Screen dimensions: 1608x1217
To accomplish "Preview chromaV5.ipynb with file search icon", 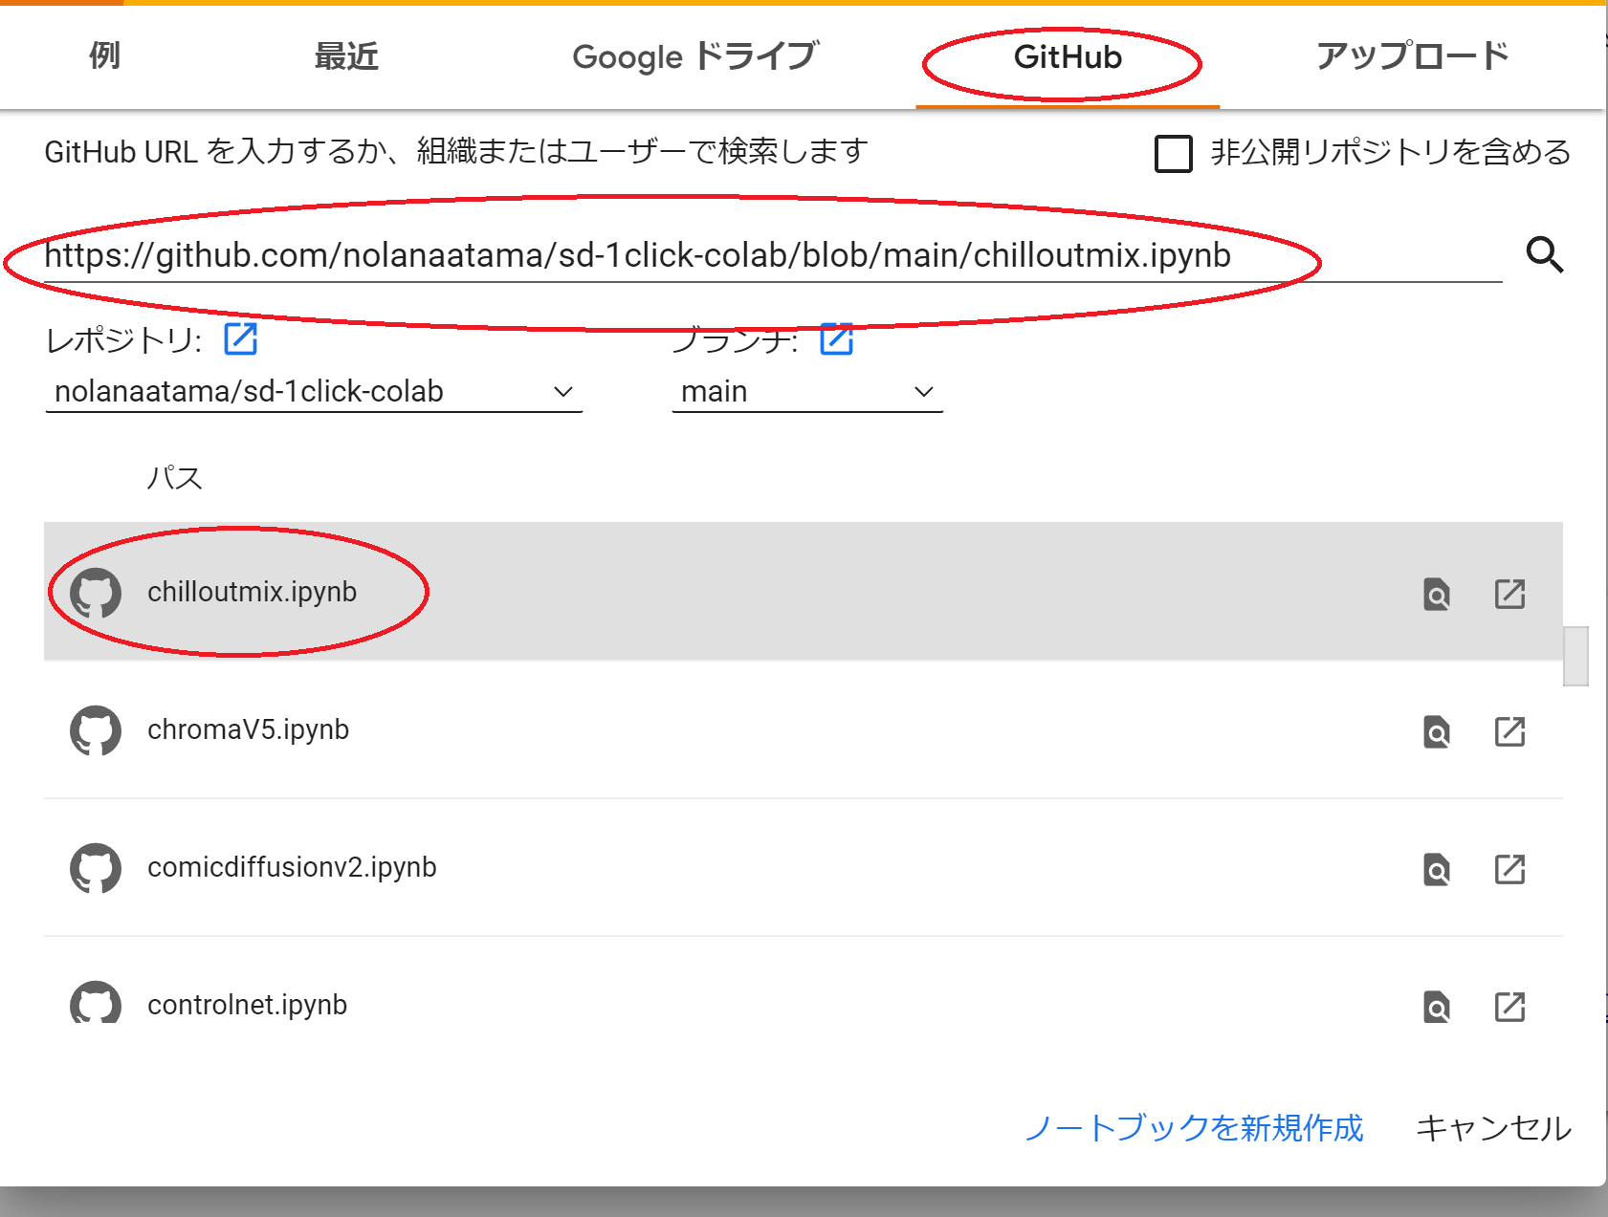I will coord(1437,732).
